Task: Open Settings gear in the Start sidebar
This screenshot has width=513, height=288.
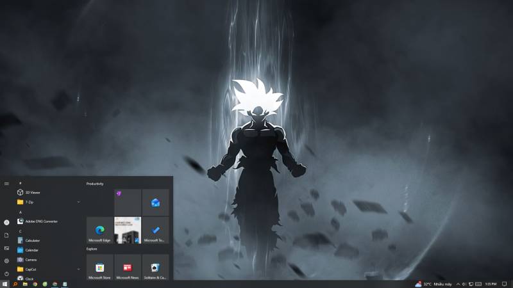Action: (6, 261)
